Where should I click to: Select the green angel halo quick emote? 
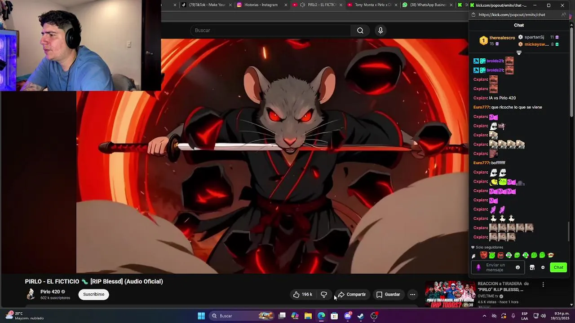pos(492,255)
